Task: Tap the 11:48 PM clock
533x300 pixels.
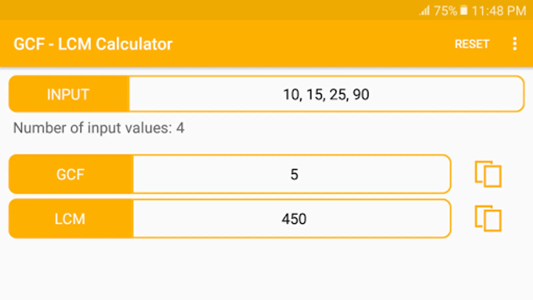Action: coord(499,11)
